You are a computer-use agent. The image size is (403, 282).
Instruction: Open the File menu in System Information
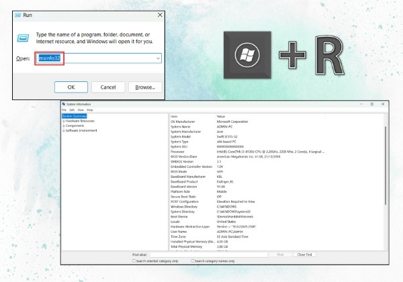pos(64,110)
